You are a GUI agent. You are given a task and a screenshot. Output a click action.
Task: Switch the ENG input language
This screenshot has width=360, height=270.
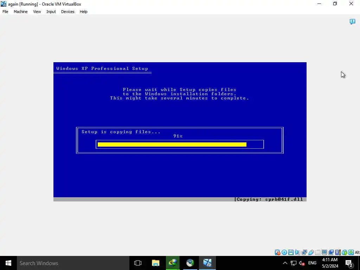312,263
